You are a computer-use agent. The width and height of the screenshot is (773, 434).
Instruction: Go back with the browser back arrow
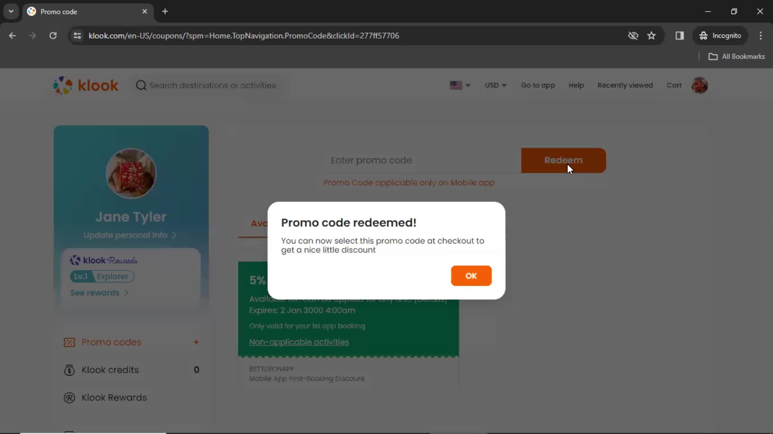click(x=12, y=36)
